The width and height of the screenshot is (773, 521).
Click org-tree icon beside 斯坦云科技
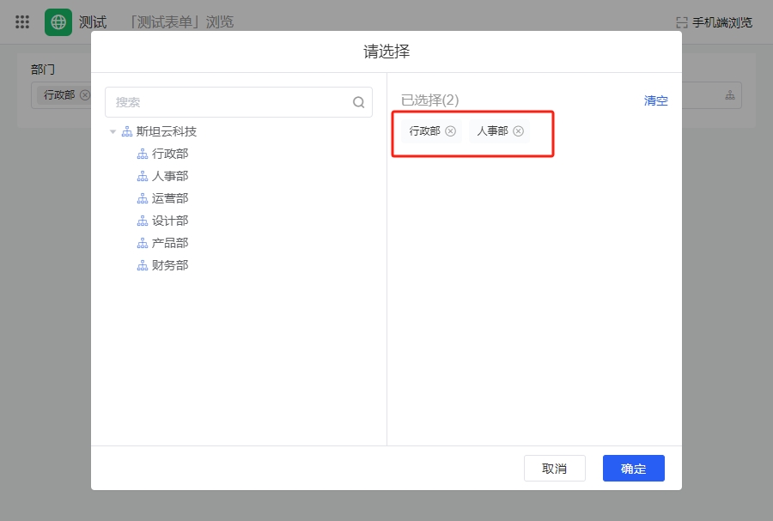coord(127,131)
